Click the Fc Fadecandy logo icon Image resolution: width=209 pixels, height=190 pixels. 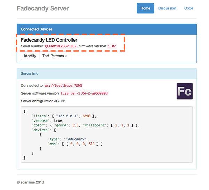pyautogui.click(x=185, y=91)
